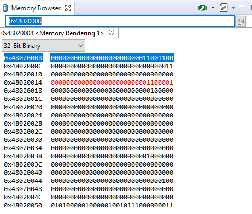Image resolution: width=252 pixels, height=214 pixels.
Task: Select address 0x48020038
Action: [x=23, y=156]
